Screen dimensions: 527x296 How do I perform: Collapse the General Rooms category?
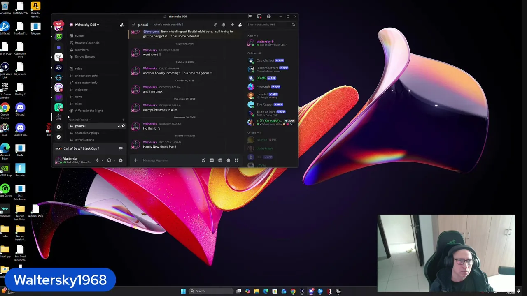tap(80, 120)
